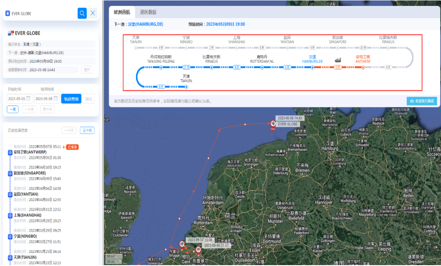
Task: Clear the search with the X button
Action: [x=93, y=13]
